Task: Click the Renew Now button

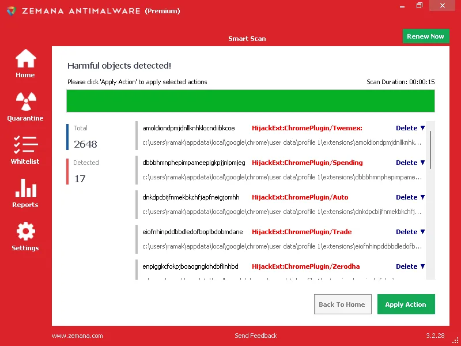Action: click(x=425, y=36)
